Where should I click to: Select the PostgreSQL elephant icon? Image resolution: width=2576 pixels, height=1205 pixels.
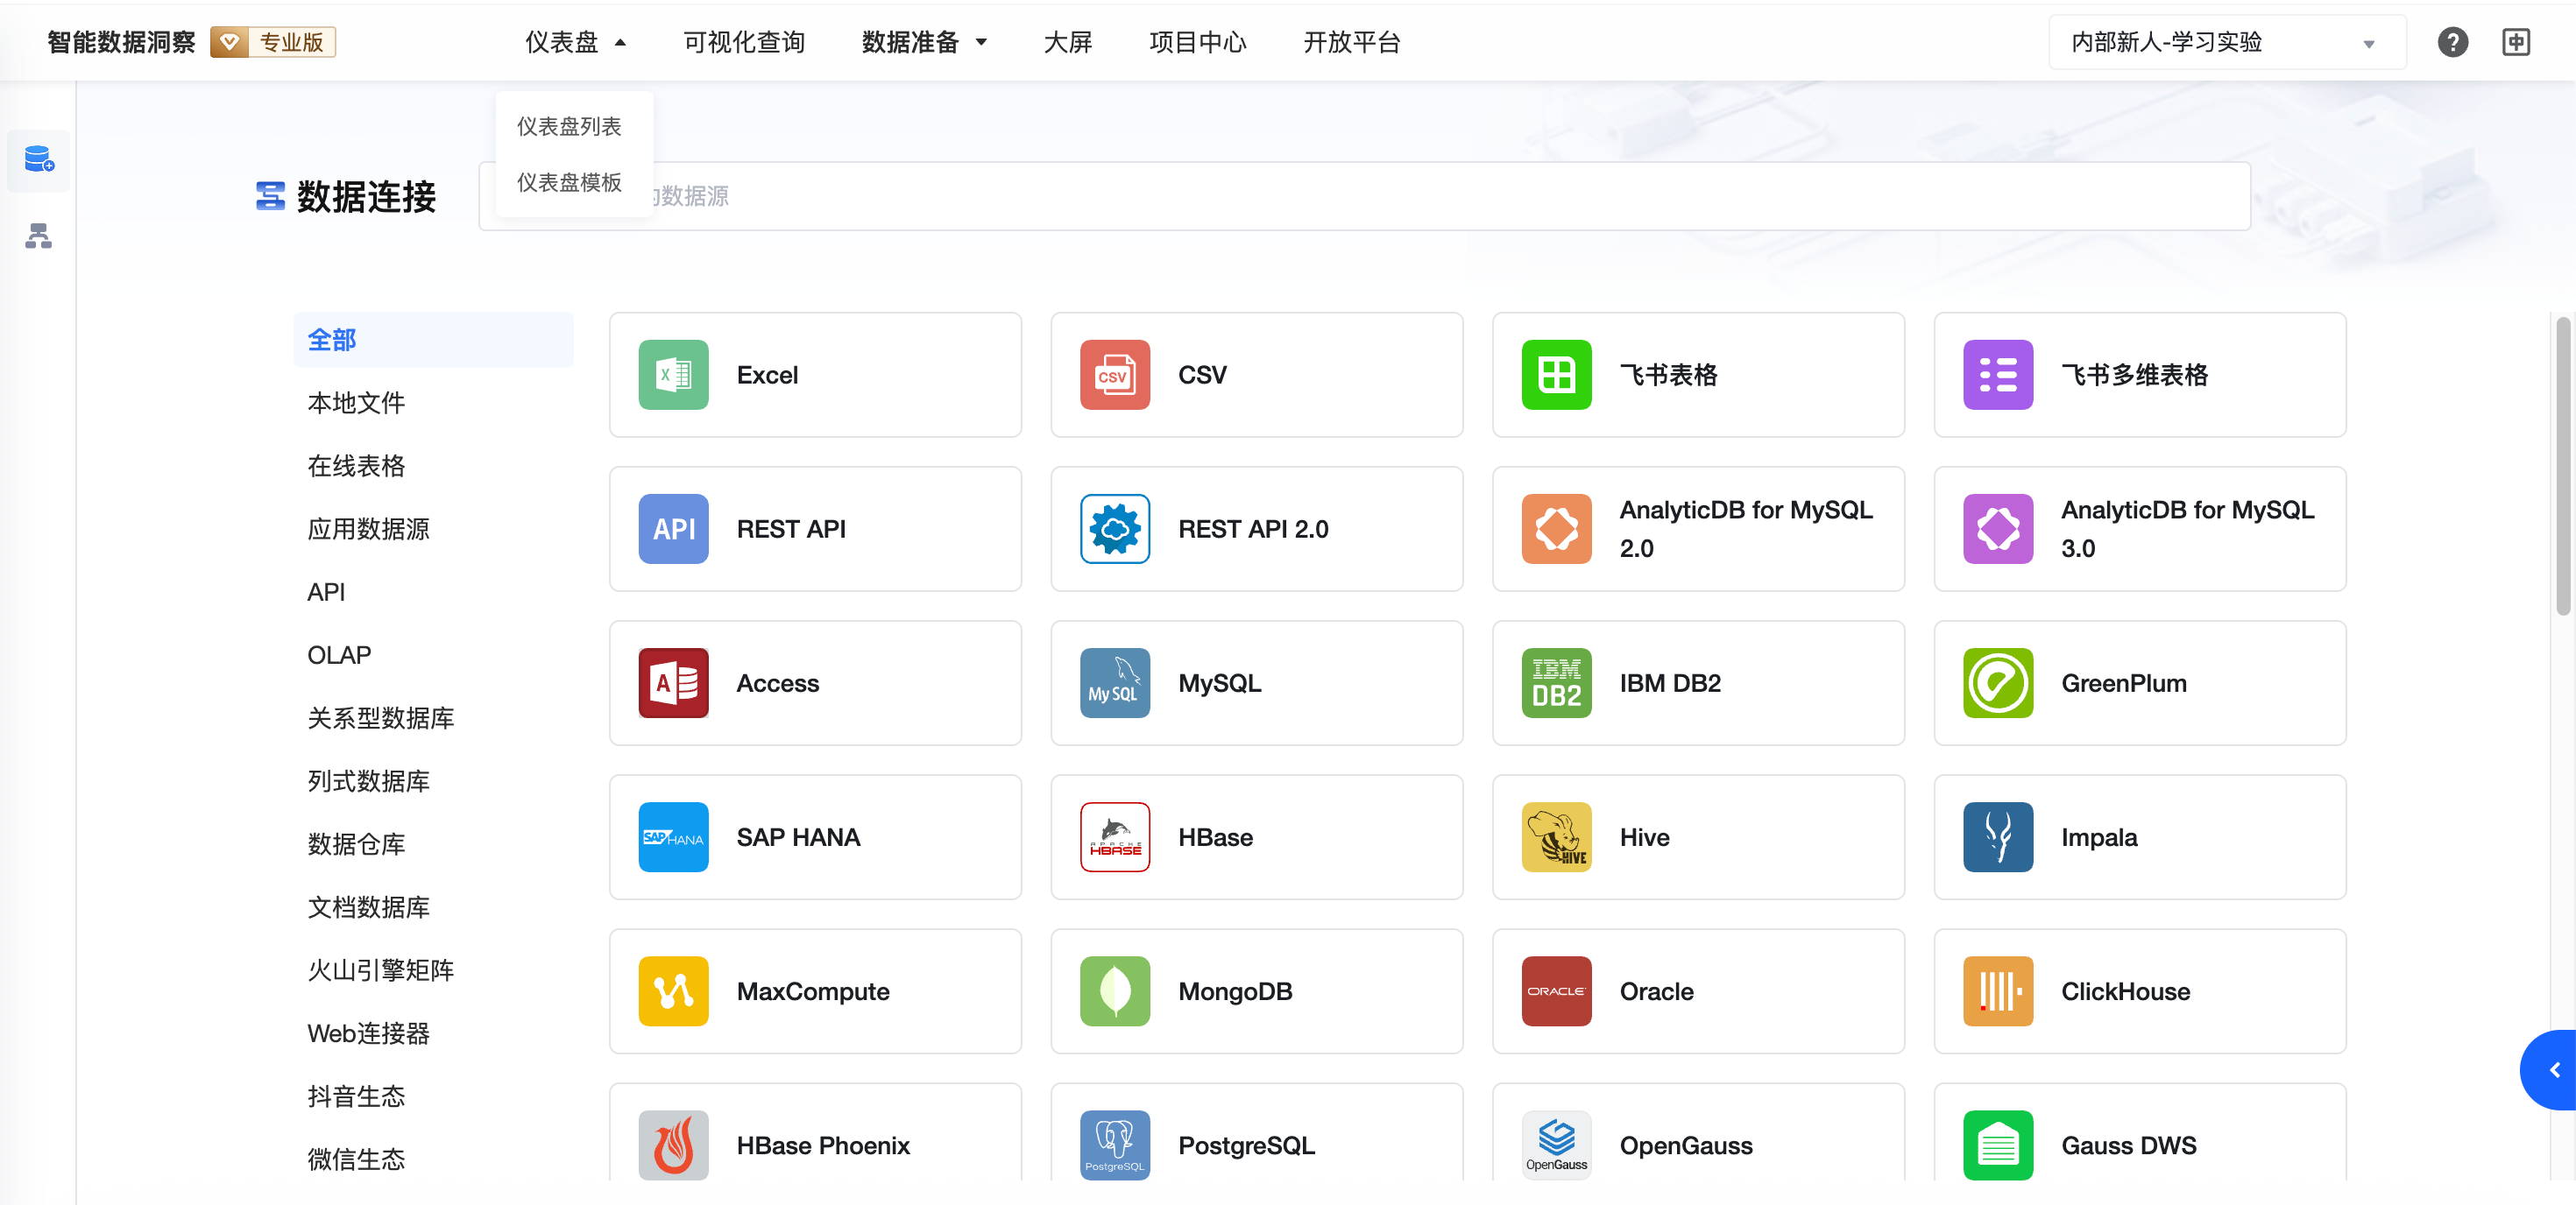[1115, 1144]
